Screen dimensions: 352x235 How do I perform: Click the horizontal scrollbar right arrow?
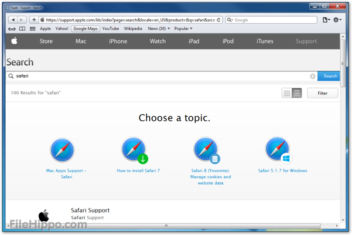click(x=337, y=226)
